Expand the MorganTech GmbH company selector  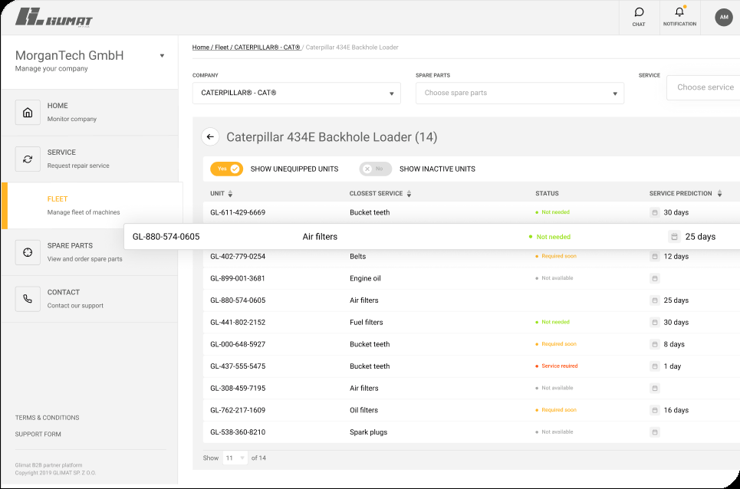point(162,56)
